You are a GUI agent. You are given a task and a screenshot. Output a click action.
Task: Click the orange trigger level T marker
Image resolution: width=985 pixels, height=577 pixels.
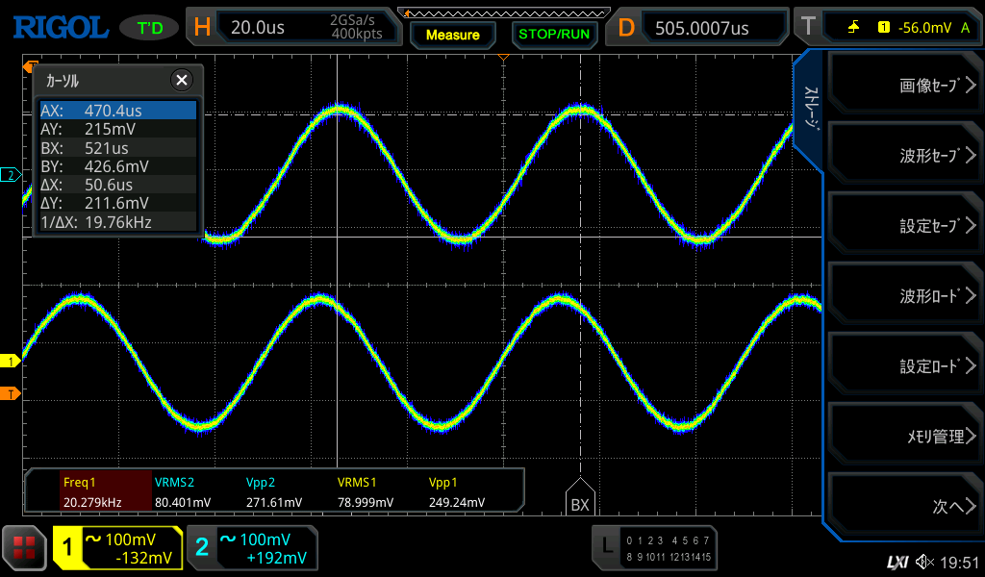tap(11, 394)
